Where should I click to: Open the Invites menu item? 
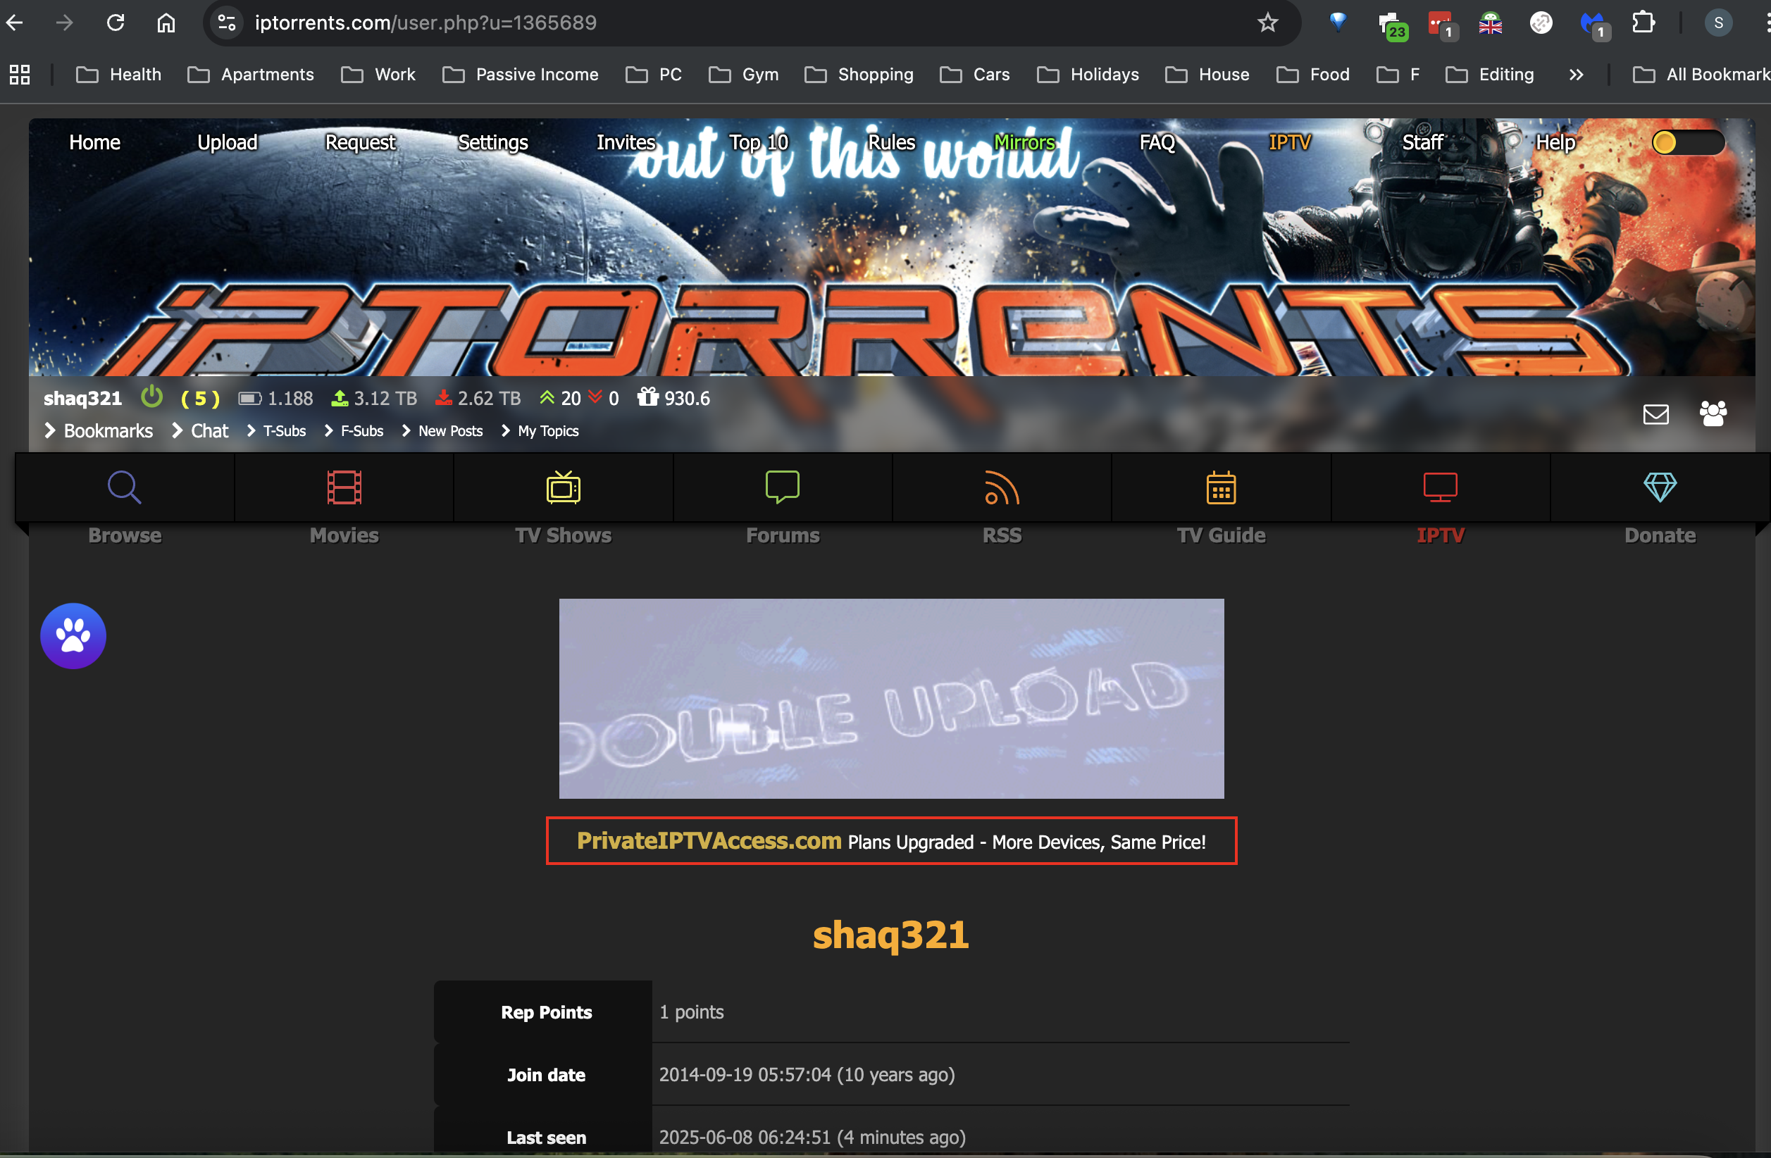tap(626, 142)
